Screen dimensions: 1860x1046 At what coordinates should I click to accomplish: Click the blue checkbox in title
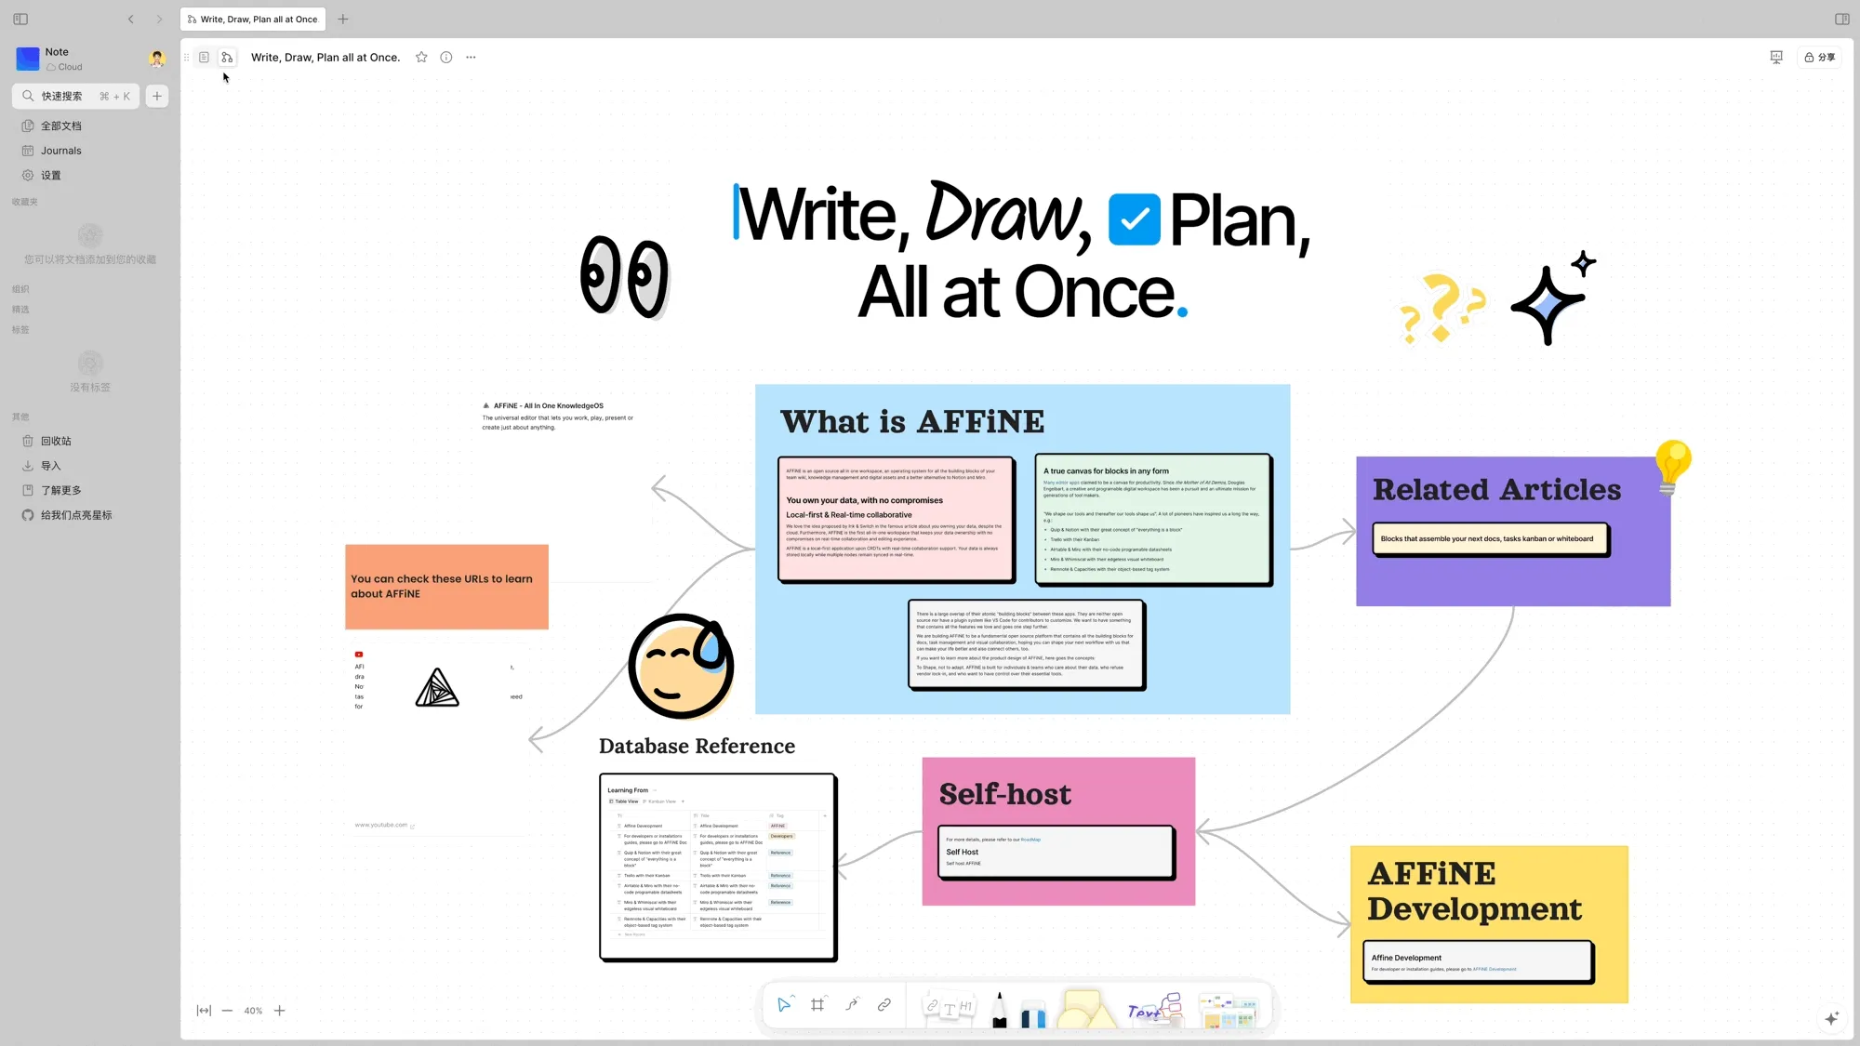point(1135,220)
